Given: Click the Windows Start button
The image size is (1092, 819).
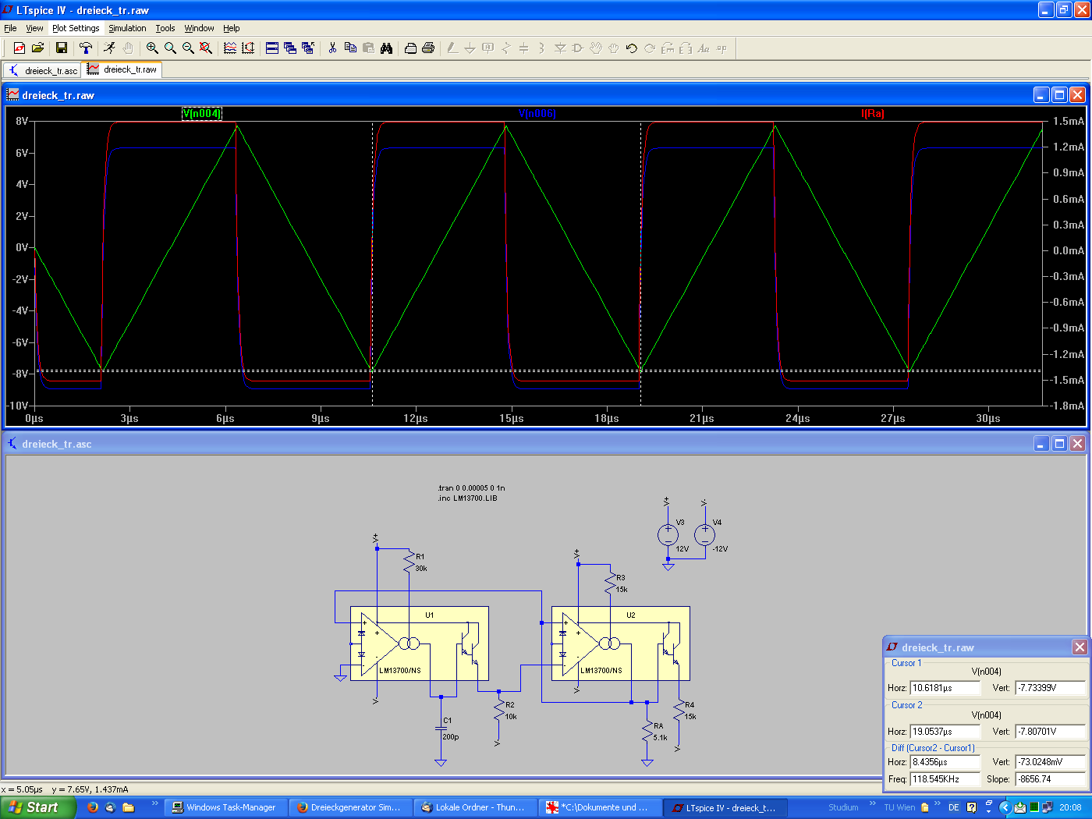Looking at the screenshot, I should [x=37, y=807].
